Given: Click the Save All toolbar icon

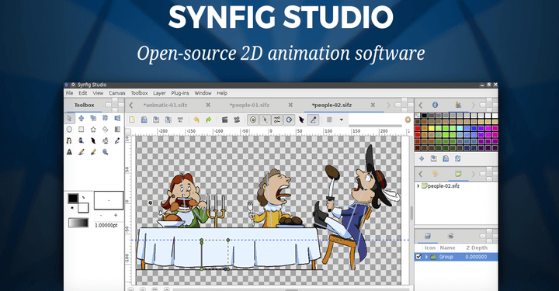Looking at the screenshot, I should (x=180, y=120).
